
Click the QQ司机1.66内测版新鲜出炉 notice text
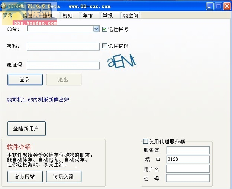point(38,100)
